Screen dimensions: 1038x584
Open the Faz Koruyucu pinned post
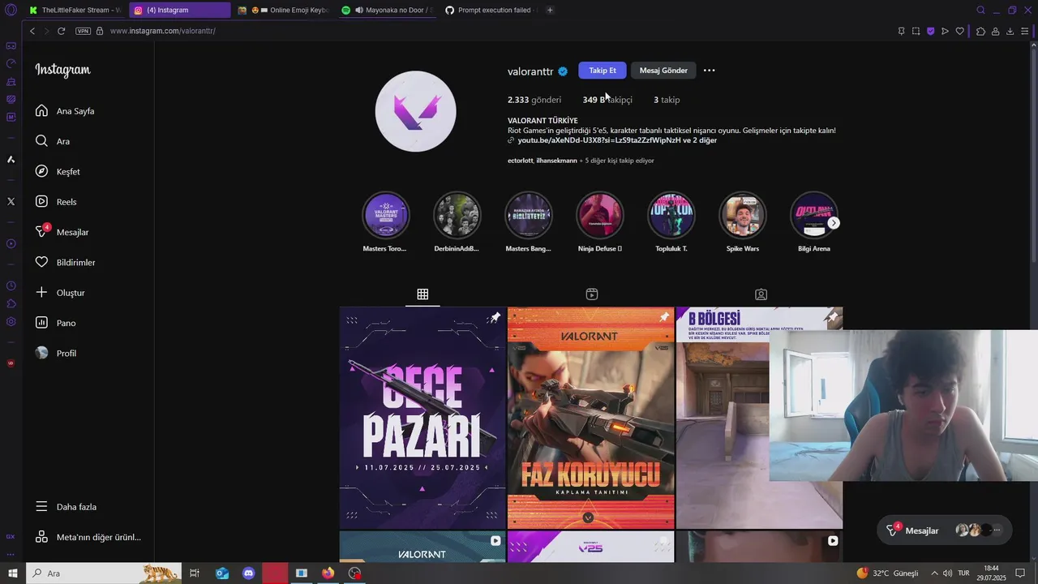coord(591,418)
